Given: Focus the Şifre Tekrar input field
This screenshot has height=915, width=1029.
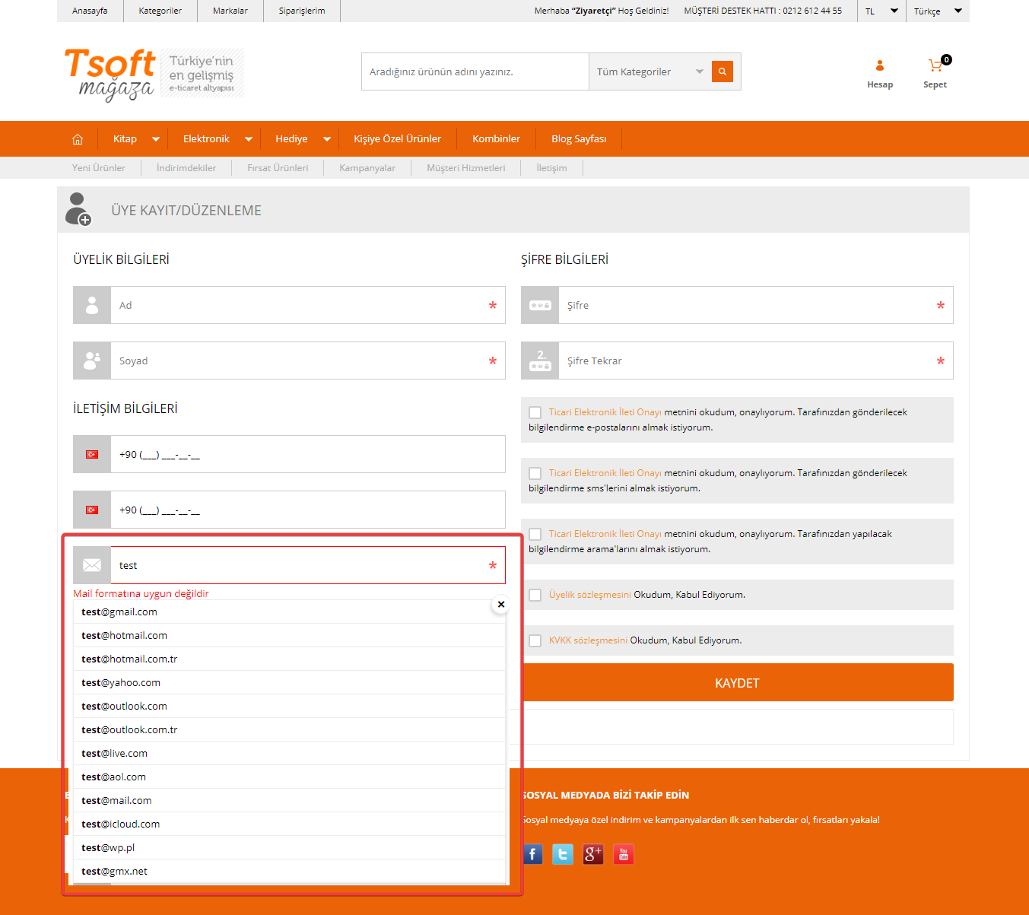Looking at the screenshot, I should click(x=756, y=361).
